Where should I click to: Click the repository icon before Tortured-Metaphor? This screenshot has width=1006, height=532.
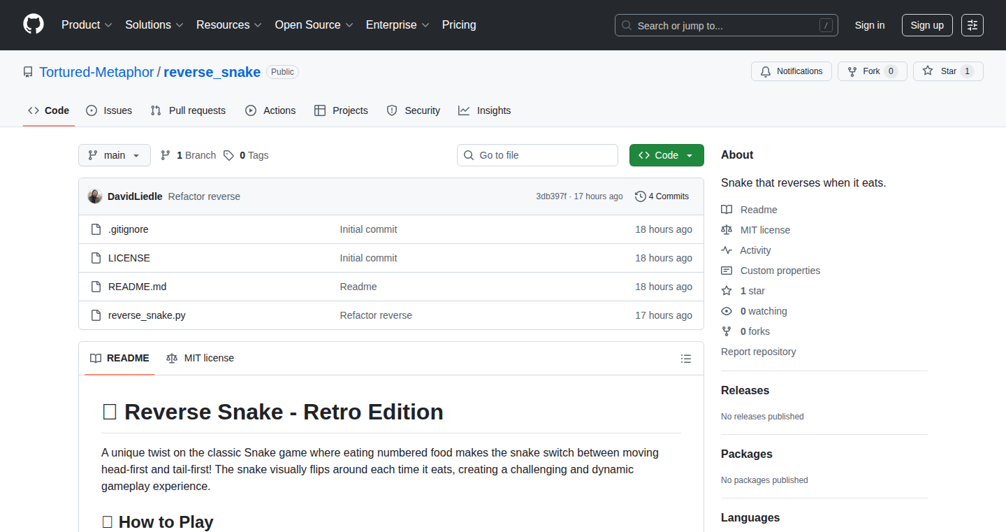[28, 72]
